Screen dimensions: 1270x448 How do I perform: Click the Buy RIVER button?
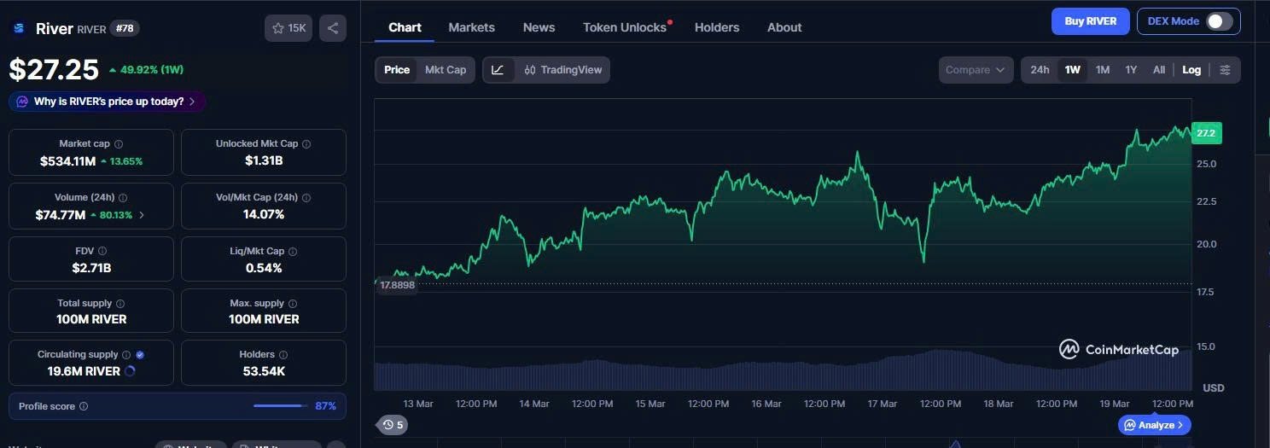coord(1090,21)
